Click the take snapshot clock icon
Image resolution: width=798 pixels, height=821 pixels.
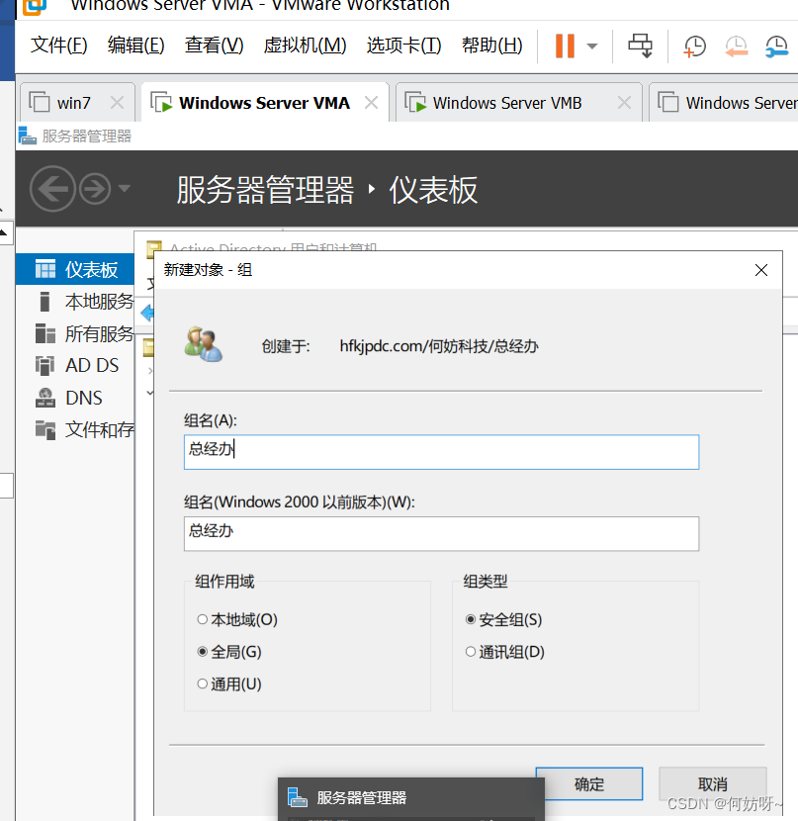pyautogui.click(x=695, y=46)
